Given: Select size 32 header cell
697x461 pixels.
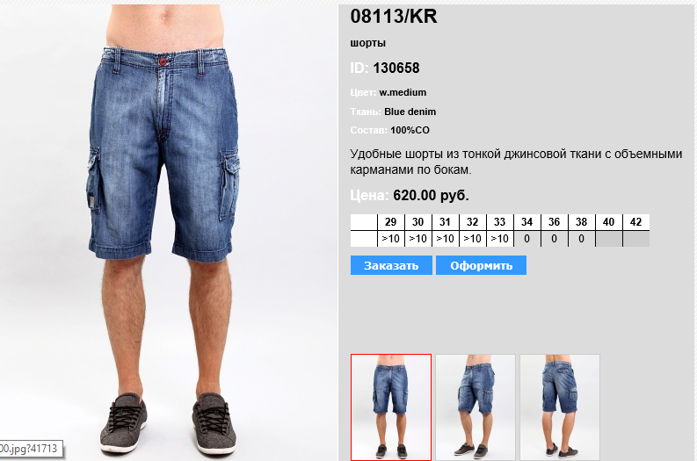Looking at the screenshot, I should [473, 222].
